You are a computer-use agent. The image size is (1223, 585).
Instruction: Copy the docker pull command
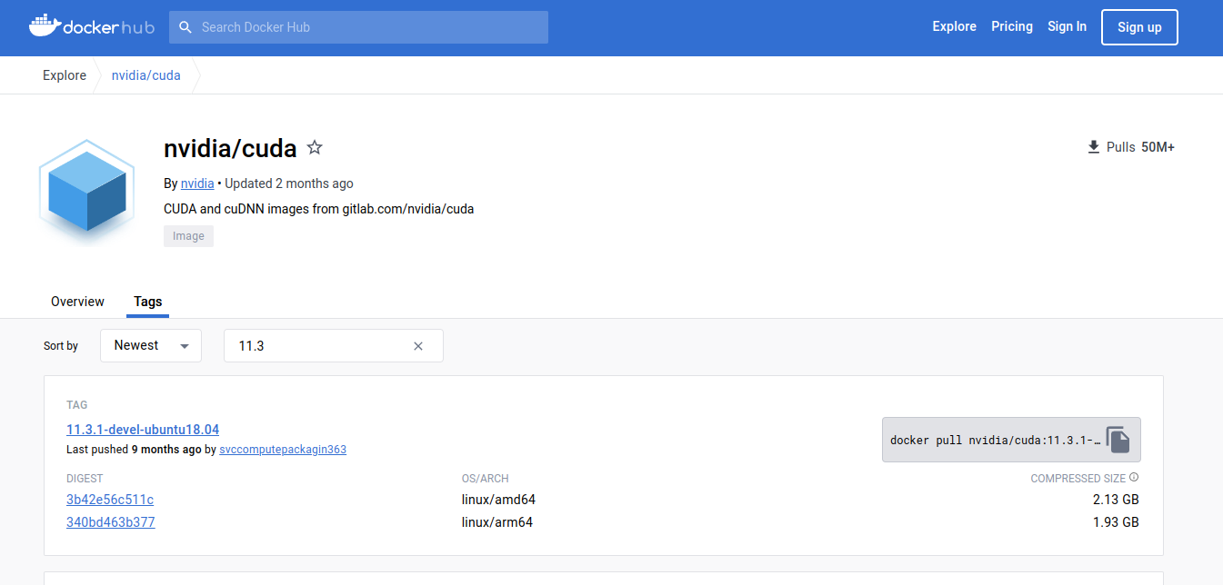coord(1118,440)
